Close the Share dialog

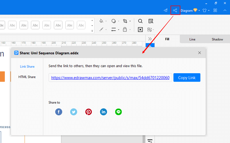[200, 53]
